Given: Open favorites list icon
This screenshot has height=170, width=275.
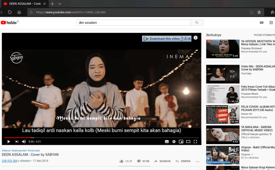Looking at the screenshot, I should tap(273, 12).
